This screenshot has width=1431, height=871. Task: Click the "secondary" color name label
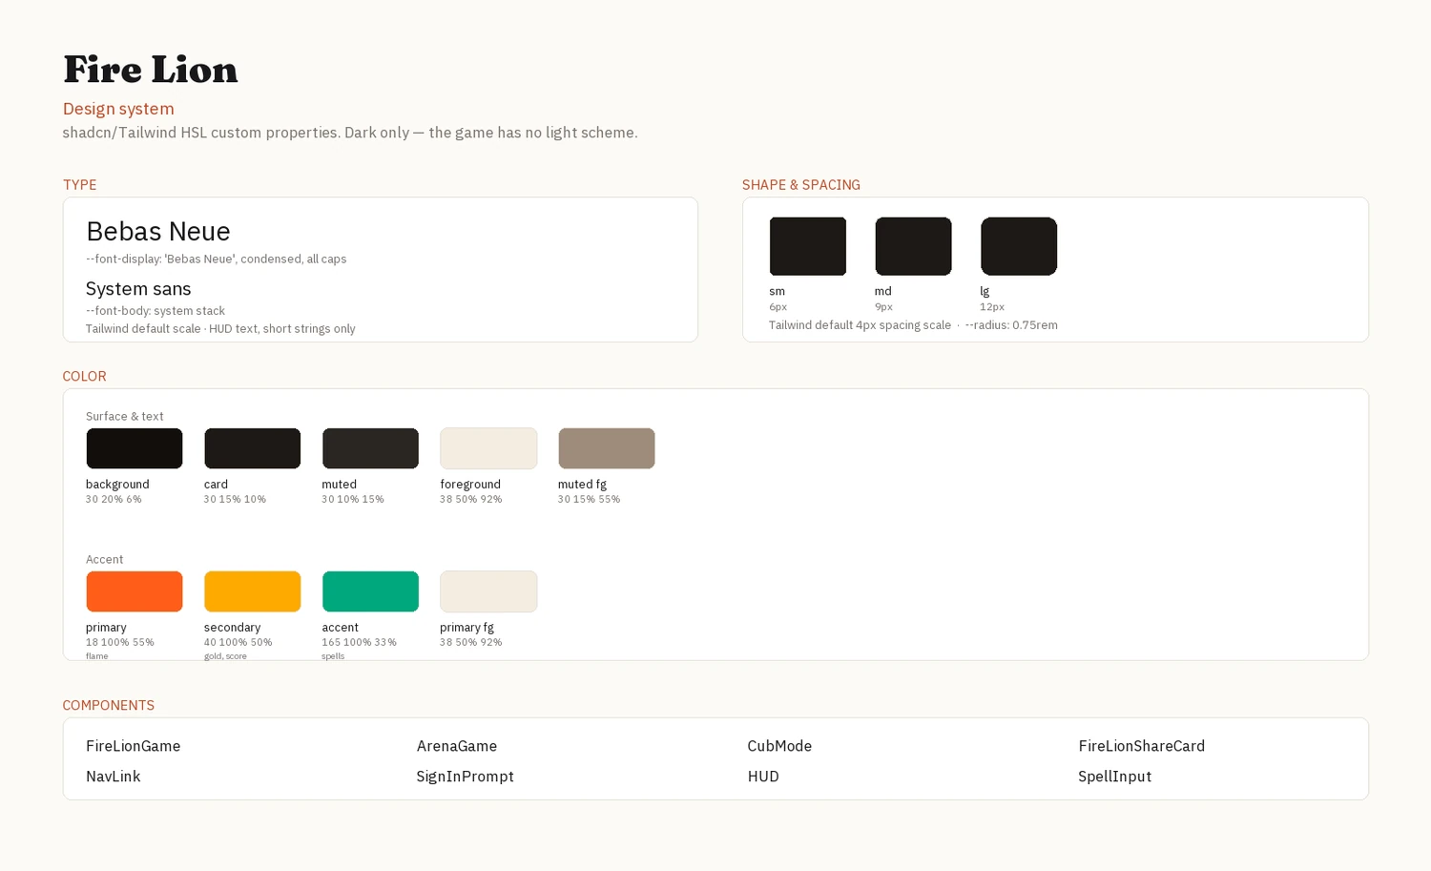[233, 628]
